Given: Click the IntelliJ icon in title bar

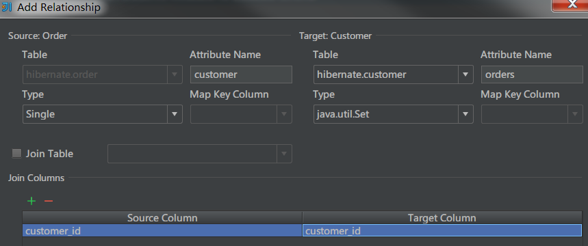Looking at the screenshot, I should (7, 7).
